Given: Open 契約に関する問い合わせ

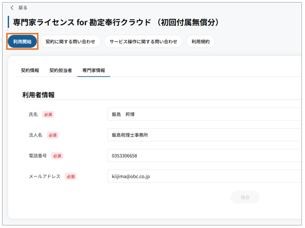Looking at the screenshot, I should coord(70,42).
